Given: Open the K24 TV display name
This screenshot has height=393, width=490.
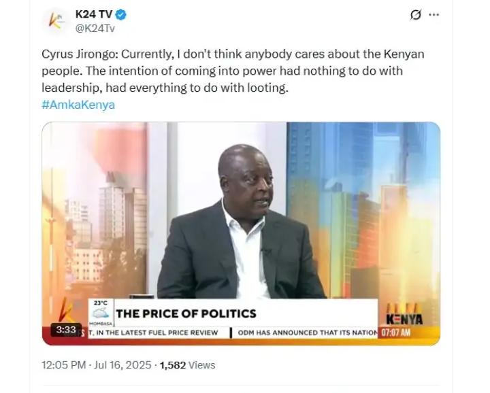Looking at the screenshot, I should point(94,14).
